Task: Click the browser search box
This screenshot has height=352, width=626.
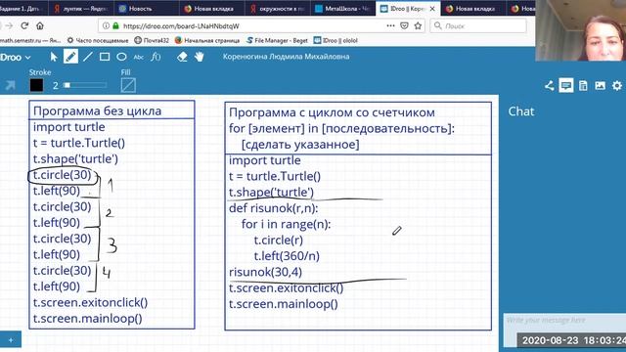Action: (x=478, y=26)
